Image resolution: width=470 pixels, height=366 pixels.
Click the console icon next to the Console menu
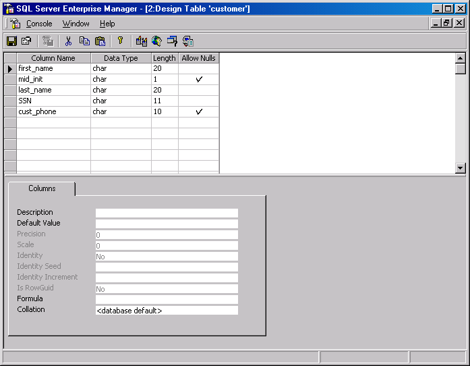15,24
